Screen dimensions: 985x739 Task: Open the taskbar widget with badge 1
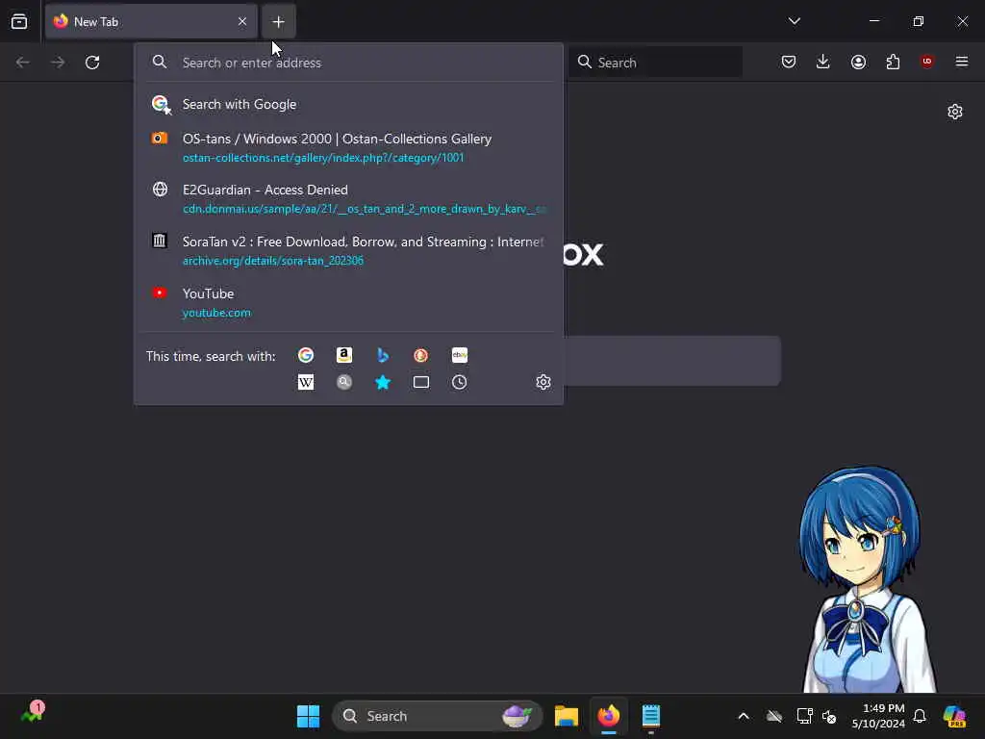click(x=32, y=713)
